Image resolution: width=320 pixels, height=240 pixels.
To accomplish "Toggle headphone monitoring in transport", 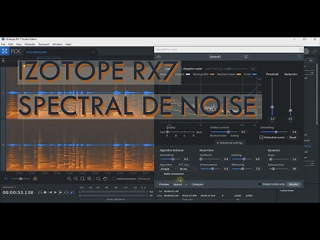I will 40,192.
